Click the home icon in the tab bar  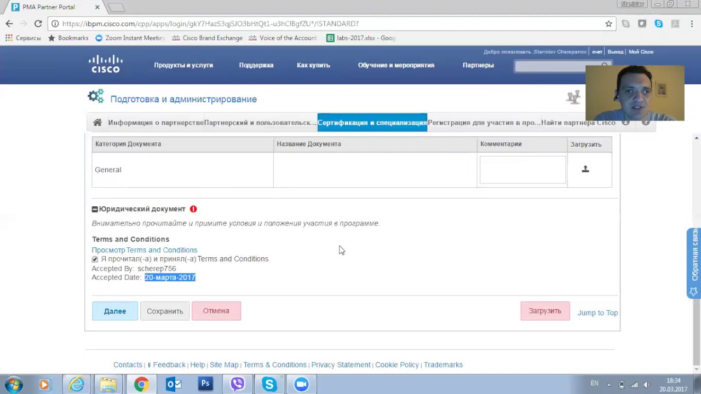point(97,123)
